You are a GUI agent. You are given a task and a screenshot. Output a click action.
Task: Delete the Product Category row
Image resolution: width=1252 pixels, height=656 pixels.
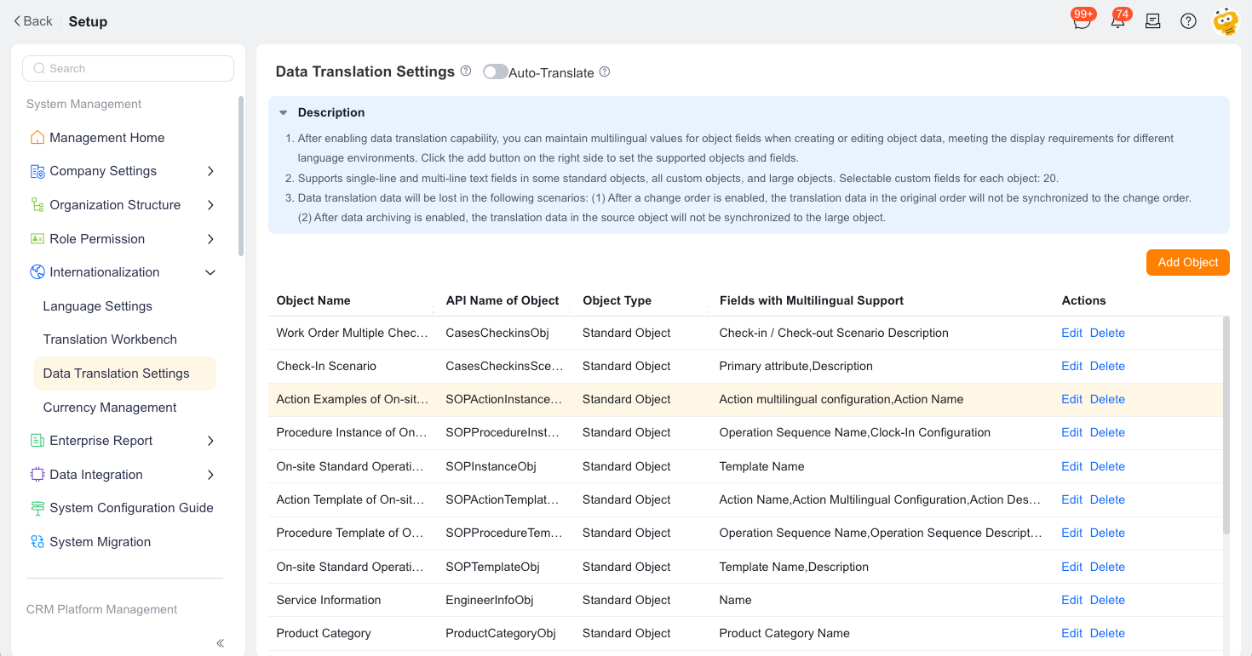[1107, 633]
